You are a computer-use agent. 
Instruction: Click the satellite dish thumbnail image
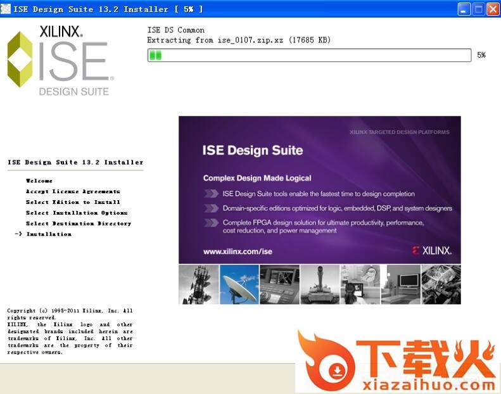point(239,284)
